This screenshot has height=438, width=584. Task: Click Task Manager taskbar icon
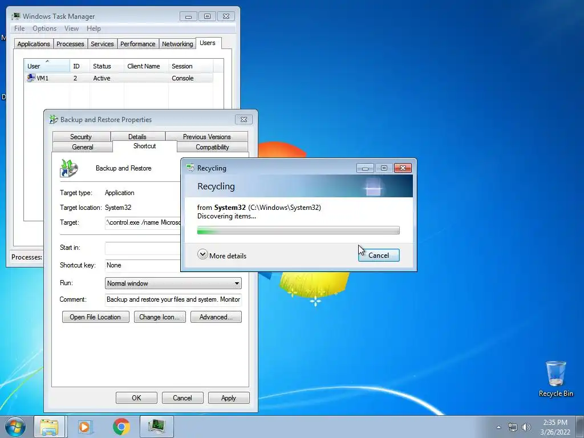[x=156, y=427]
